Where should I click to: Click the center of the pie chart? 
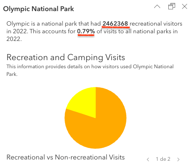95,118
